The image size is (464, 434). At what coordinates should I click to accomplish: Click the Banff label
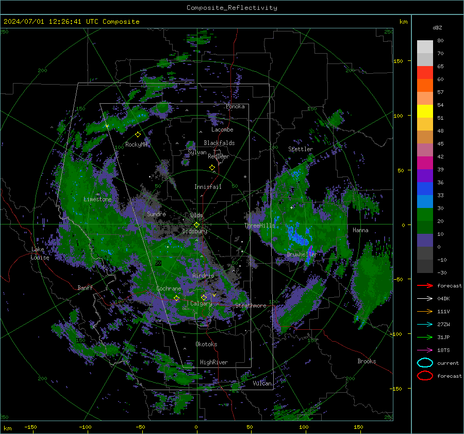pyautogui.click(x=85, y=287)
